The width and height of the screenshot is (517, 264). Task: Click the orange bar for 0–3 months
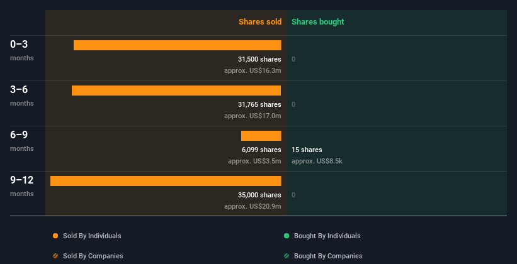point(178,45)
